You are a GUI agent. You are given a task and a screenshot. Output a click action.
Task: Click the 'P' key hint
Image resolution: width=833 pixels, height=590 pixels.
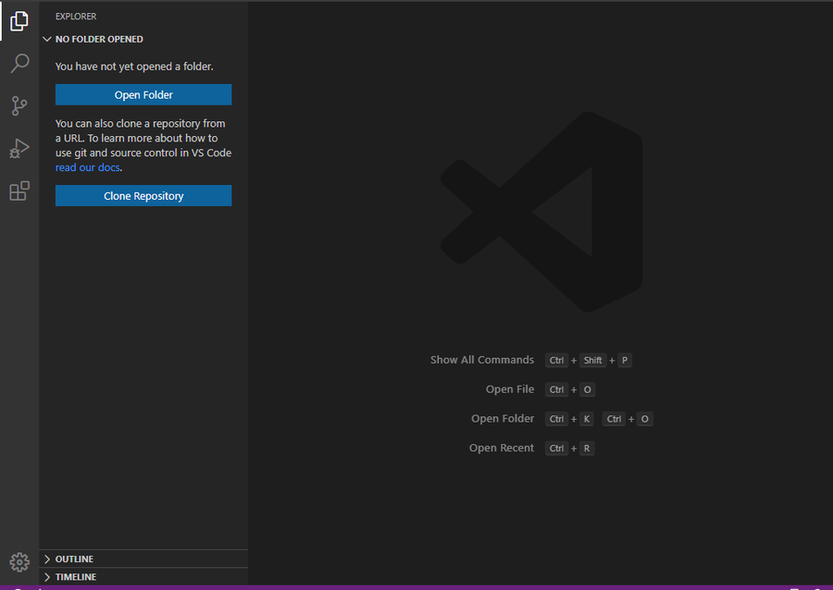[625, 361]
